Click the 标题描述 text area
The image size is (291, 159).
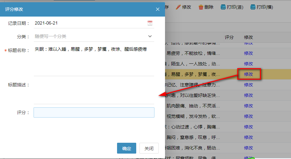[x=94, y=91]
